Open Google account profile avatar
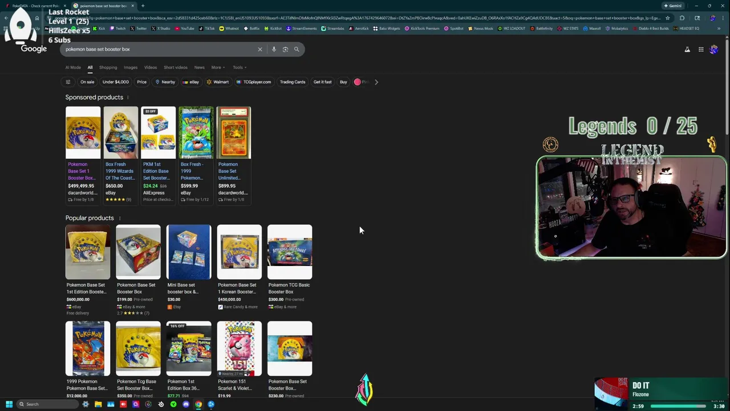This screenshot has height=411, width=730. 713,50
